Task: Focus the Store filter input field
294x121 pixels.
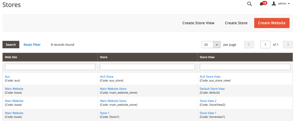Action: tap(147, 67)
